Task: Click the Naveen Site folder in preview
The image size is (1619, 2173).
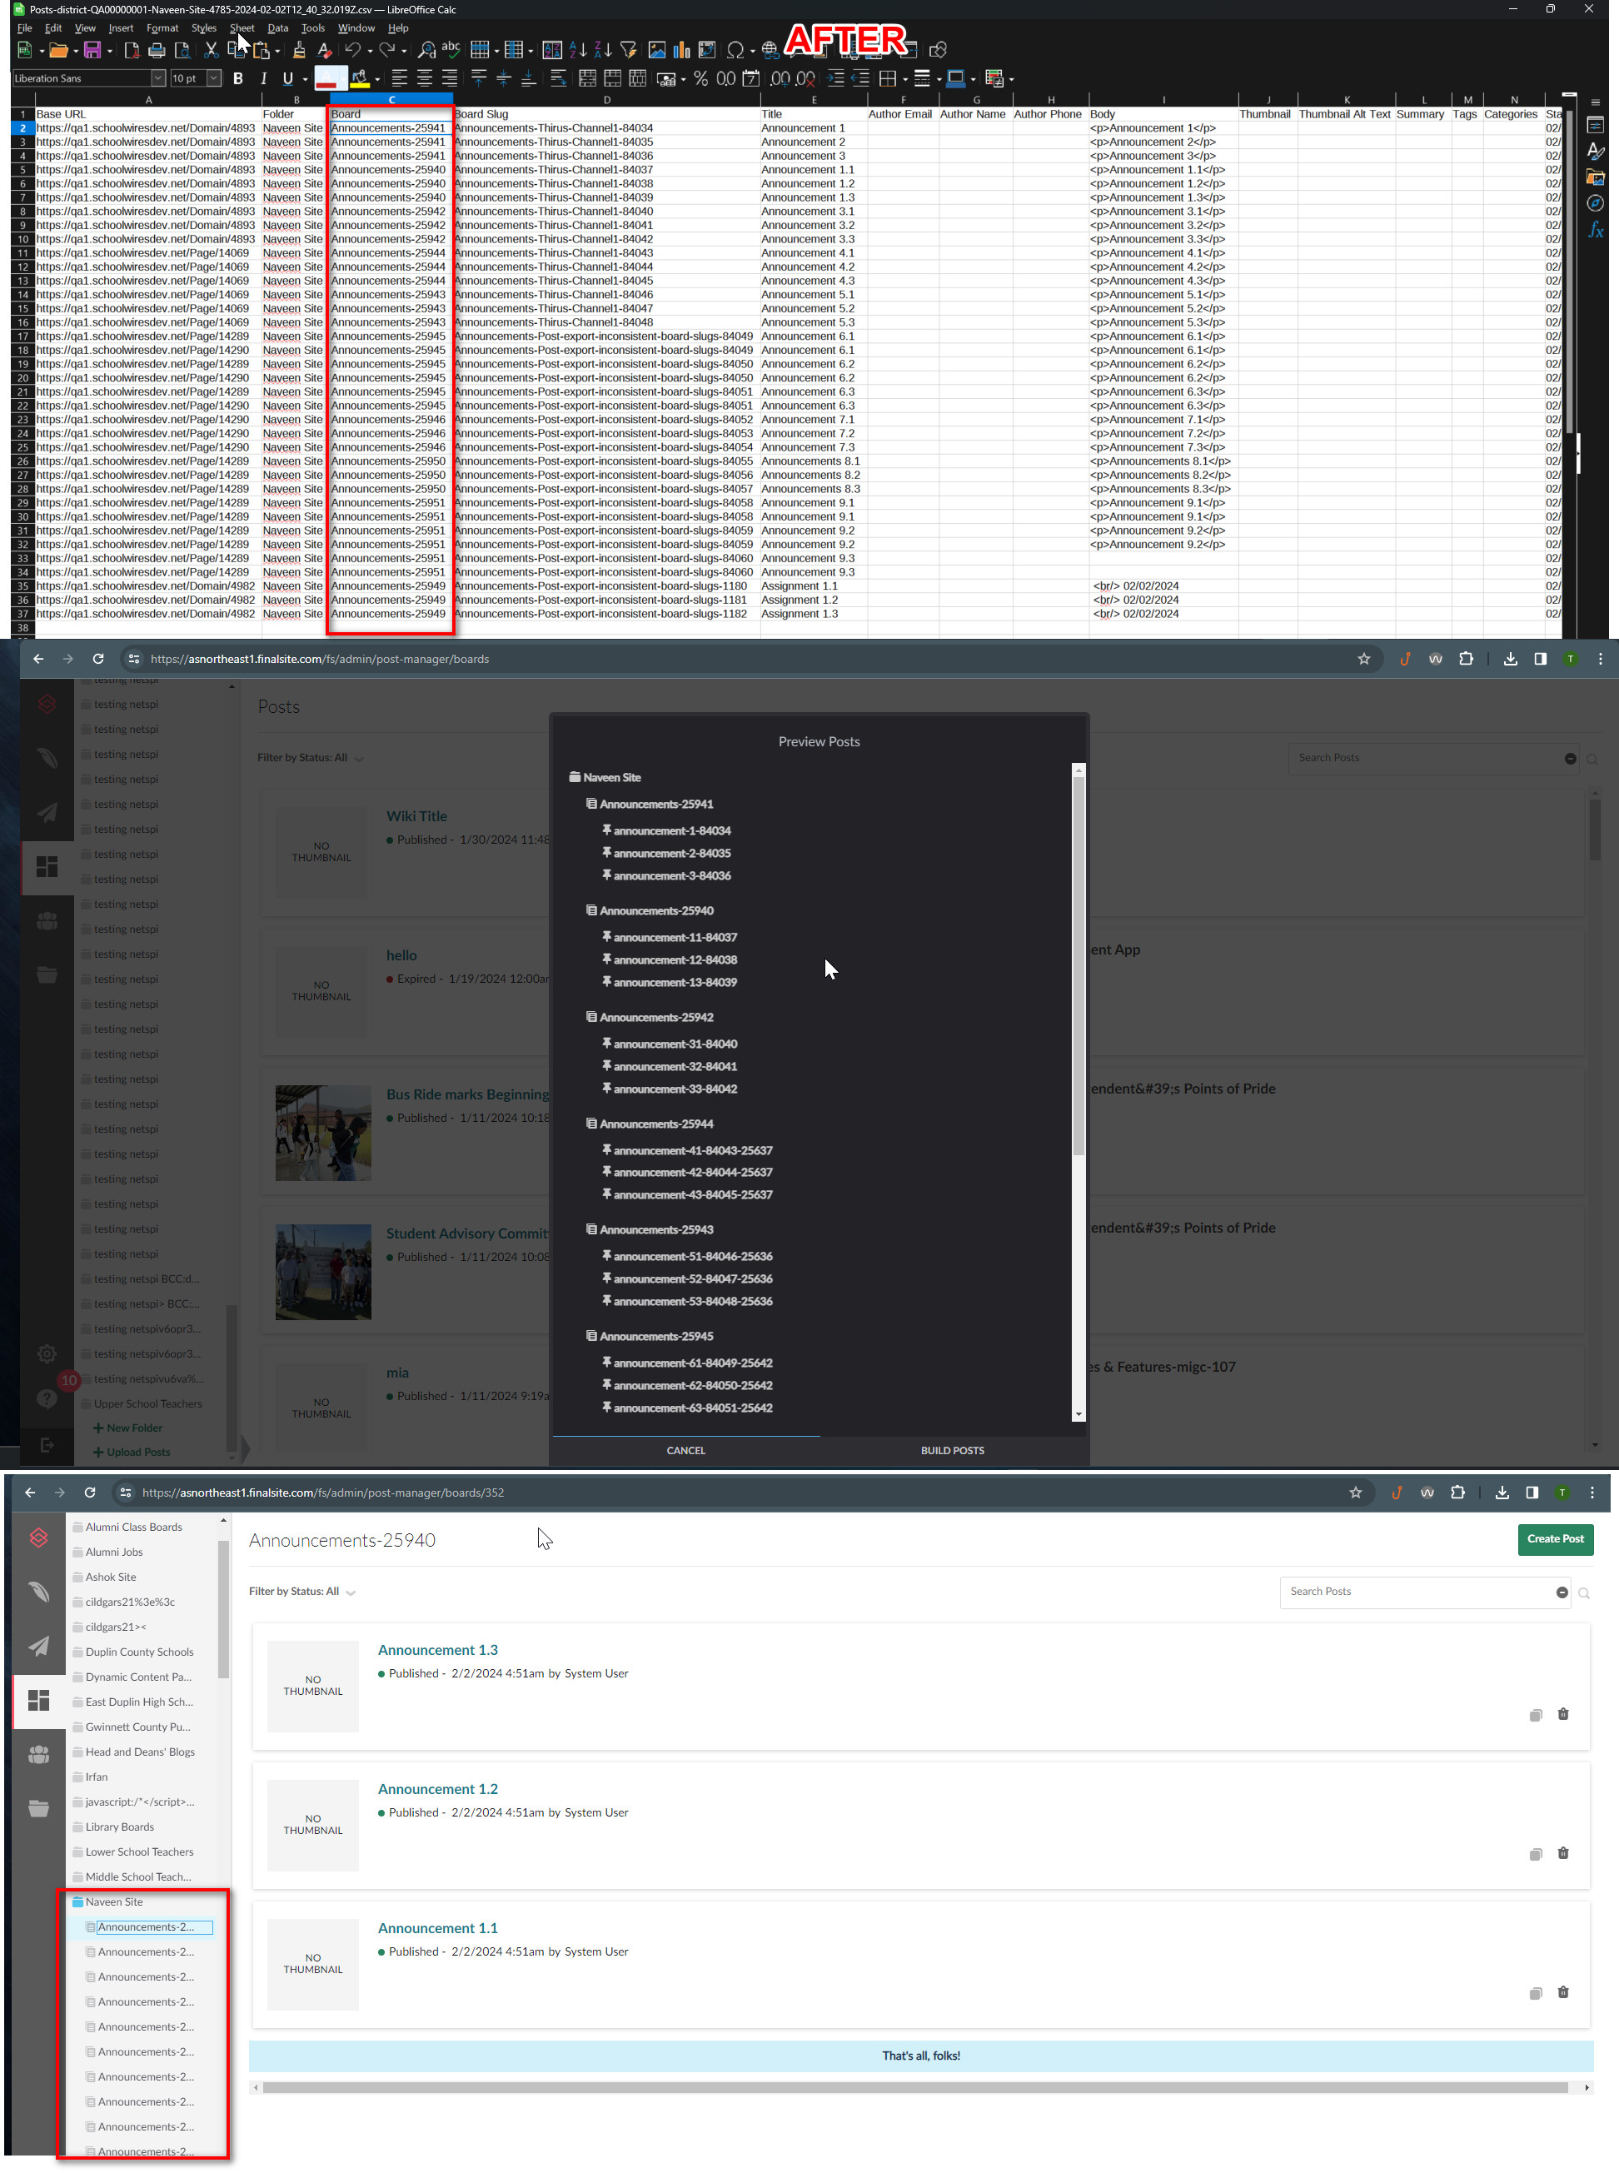Action: click(x=611, y=778)
